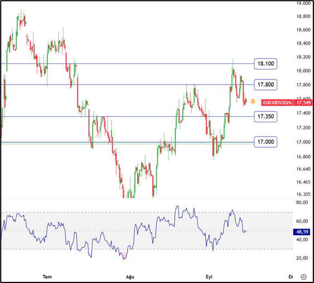Image resolution: width=314 pixels, height=283 pixels.
Task: Open chart settings hexagon icon at bottom-right
Action: [x=303, y=277]
